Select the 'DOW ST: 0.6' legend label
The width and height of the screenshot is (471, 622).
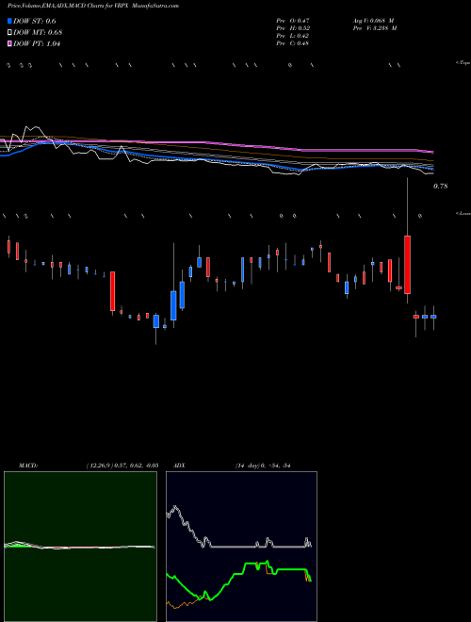point(35,22)
